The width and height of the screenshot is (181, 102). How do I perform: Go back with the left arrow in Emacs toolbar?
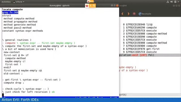pos(122,14)
